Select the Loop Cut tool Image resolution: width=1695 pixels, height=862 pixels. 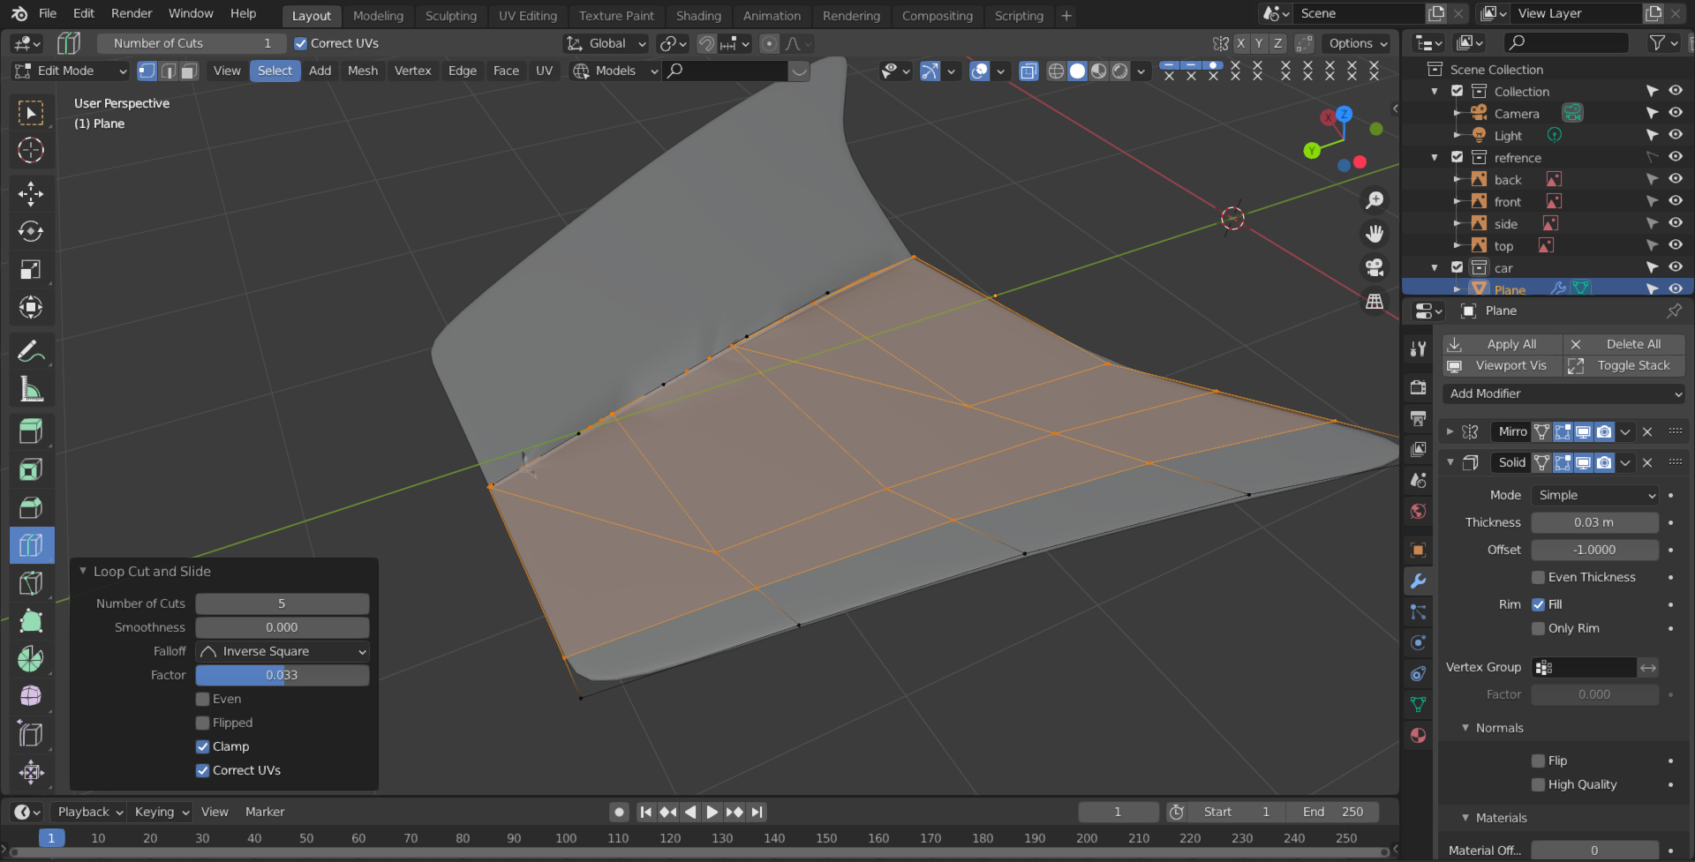(x=31, y=545)
